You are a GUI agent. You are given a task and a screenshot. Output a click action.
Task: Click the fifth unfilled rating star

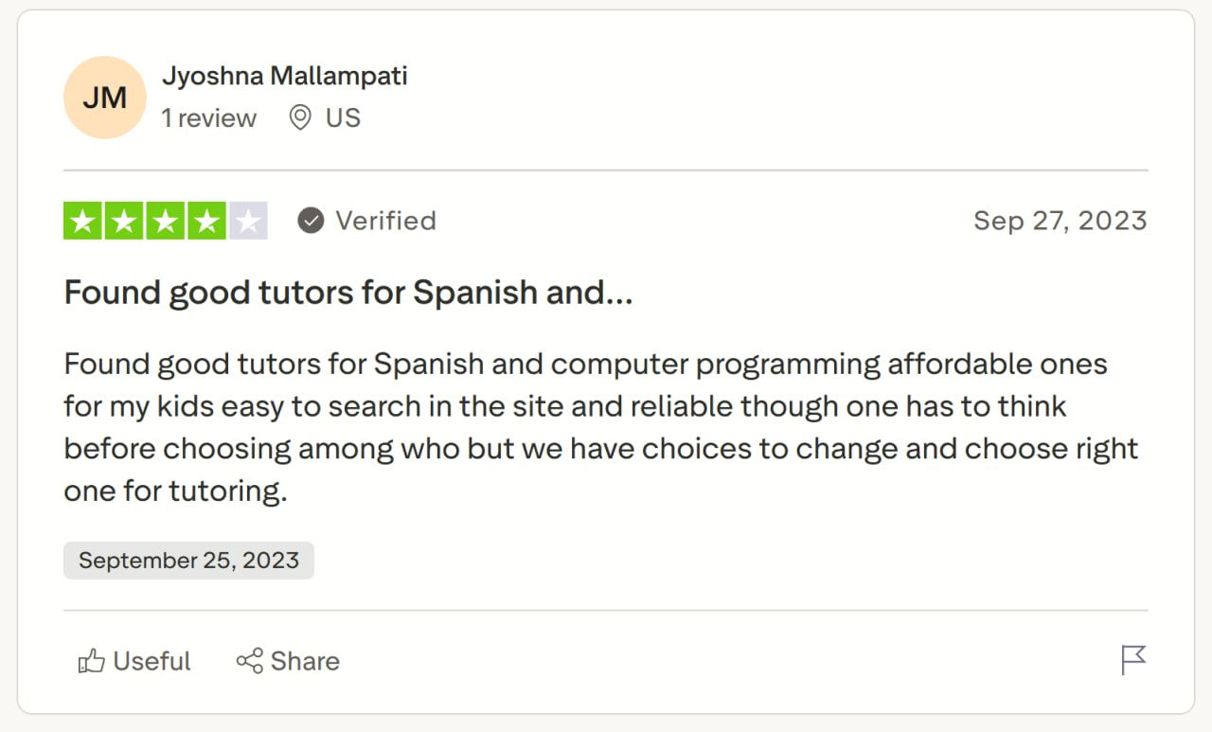pos(247,220)
